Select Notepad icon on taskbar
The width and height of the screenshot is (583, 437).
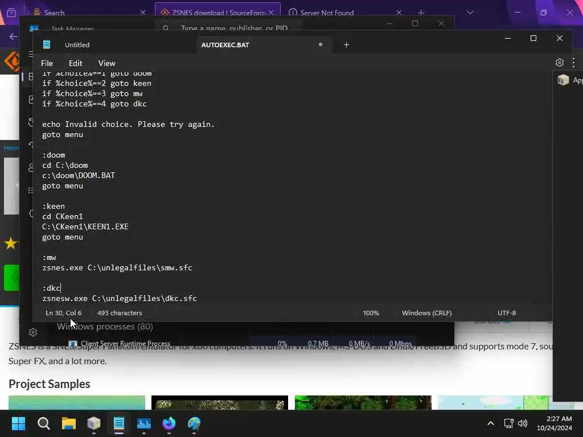click(118, 423)
